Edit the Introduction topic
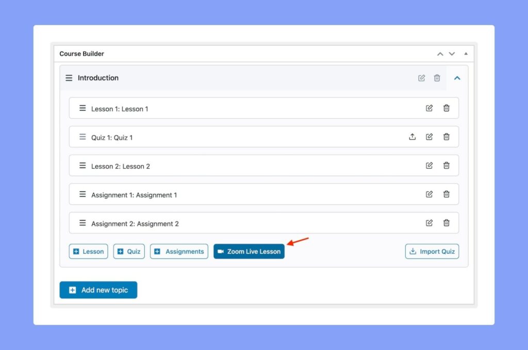The height and width of the screenshot is (350, 528). [422, 78]
